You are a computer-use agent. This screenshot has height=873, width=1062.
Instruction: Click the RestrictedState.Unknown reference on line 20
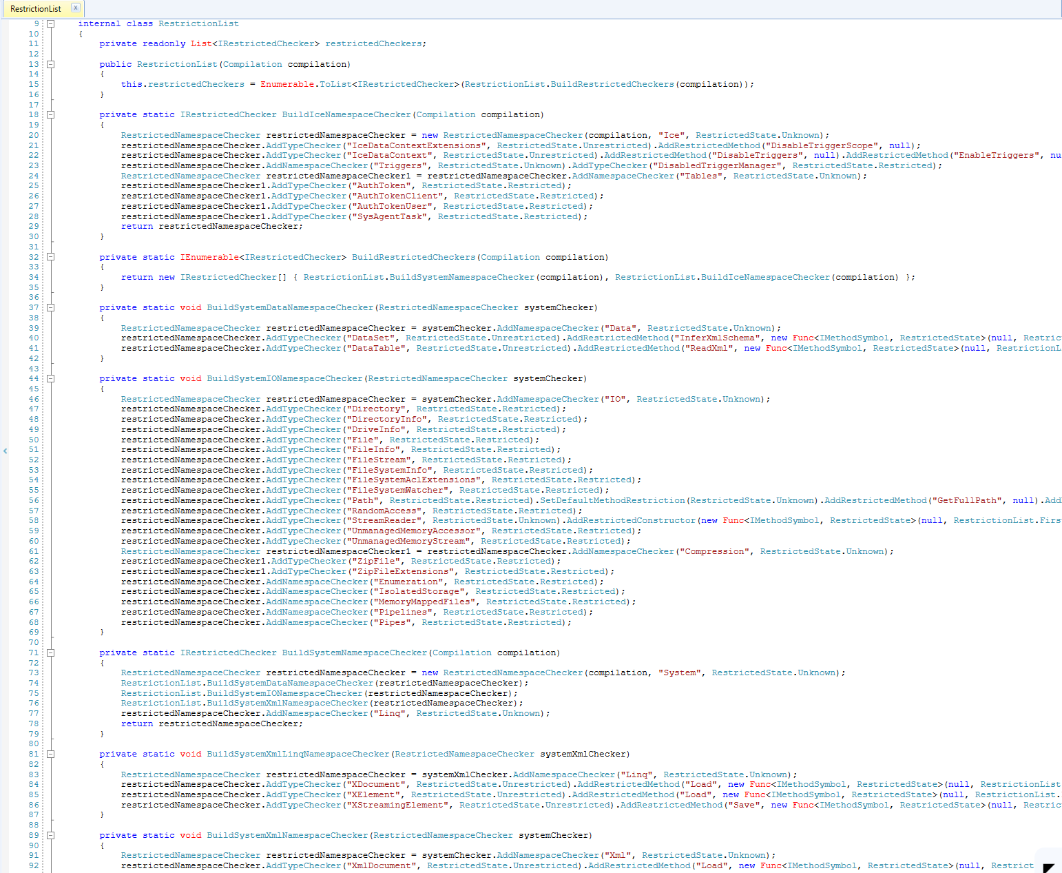[x=758, y=135]
